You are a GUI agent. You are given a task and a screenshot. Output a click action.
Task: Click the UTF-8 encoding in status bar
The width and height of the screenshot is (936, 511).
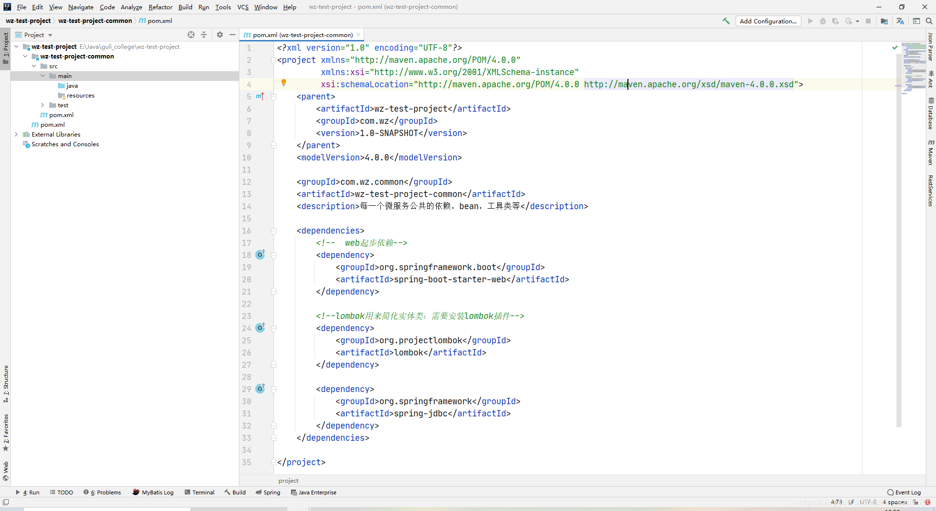click(868, 502)
